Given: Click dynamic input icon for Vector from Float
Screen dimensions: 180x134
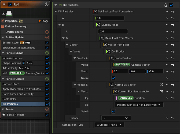Looking at the screenshot, I should [x=105, y=45].
